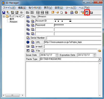Click the grayed-out printer toolbar icon
104x99 pixels.
(21, 13)
